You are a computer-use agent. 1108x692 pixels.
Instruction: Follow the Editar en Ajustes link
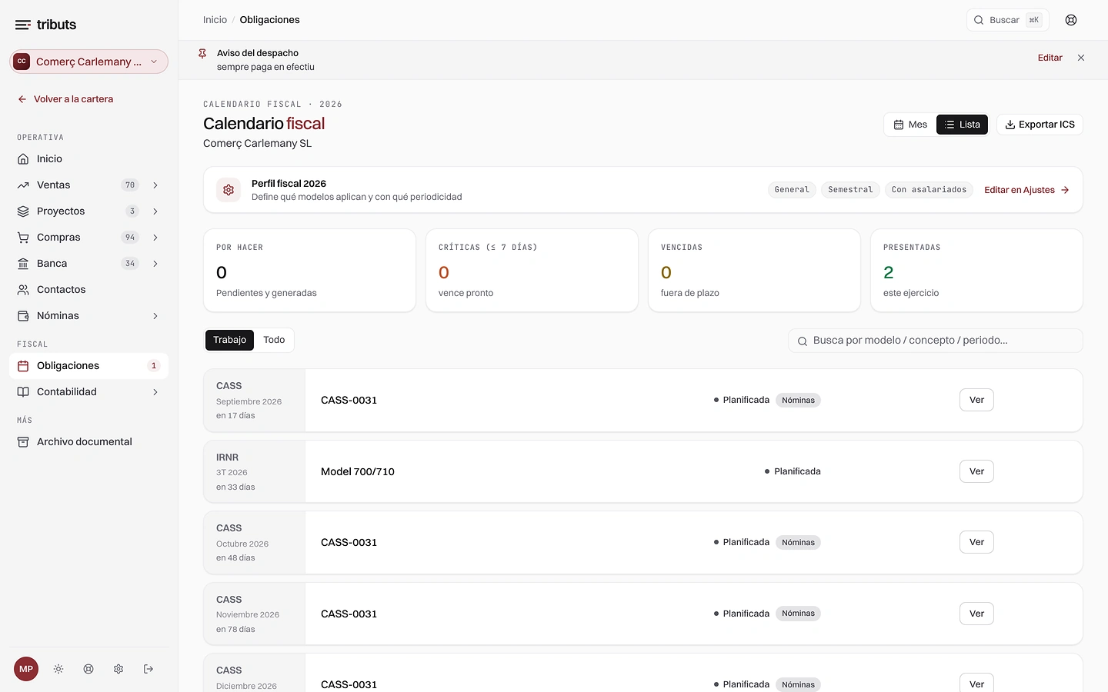point(1026,190)
